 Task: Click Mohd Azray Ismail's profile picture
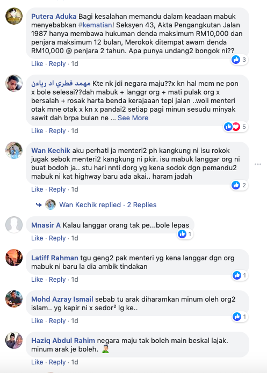tap(14, 299)
